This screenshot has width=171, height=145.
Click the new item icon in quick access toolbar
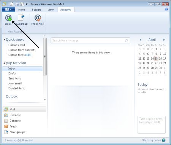click(12, 4)
